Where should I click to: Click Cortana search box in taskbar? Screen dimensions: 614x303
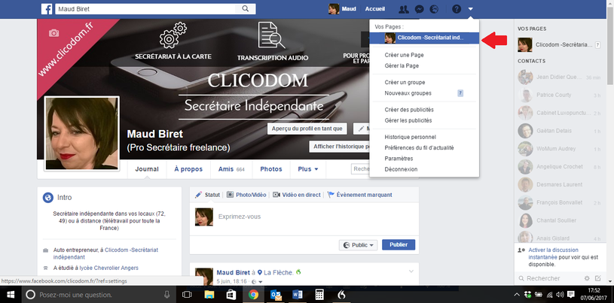click(x=98, y=295)
